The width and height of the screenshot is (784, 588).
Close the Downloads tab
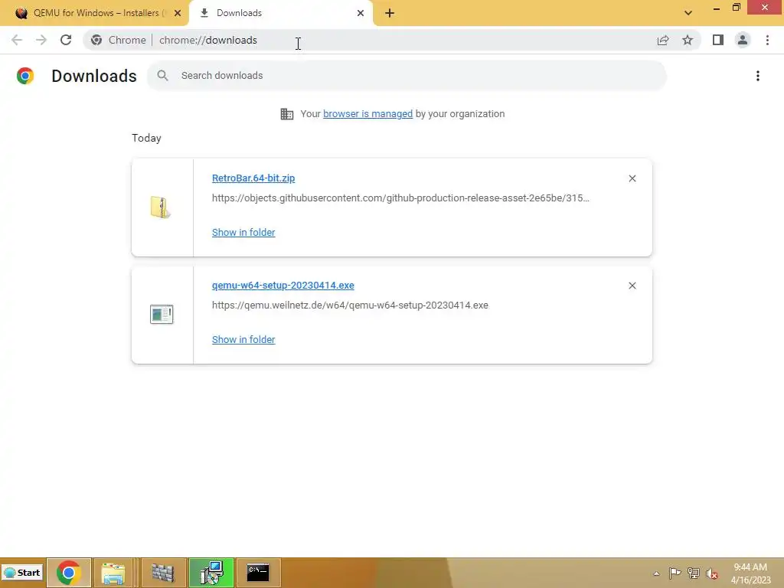click(361, 13)
